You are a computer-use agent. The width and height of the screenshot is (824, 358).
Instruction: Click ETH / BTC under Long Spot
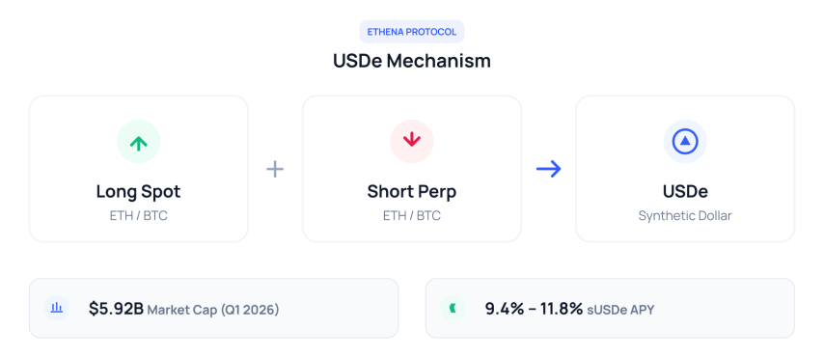pyautogui.click(x=138, y=216)
